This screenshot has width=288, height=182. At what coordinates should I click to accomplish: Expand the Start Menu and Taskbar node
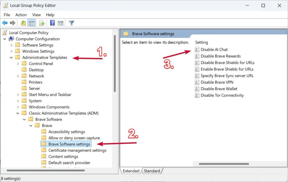coord(18,95)
